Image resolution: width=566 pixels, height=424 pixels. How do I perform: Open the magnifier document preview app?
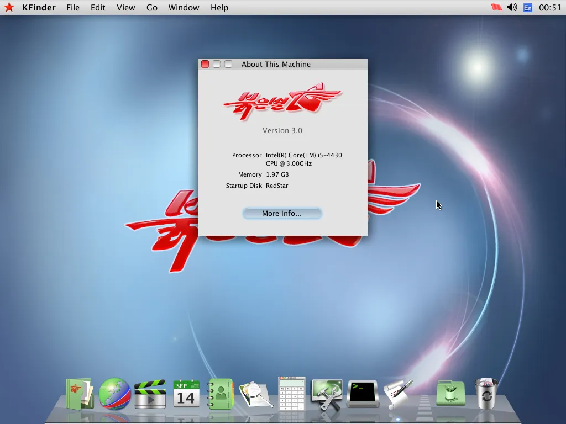(x=256, y=394)
